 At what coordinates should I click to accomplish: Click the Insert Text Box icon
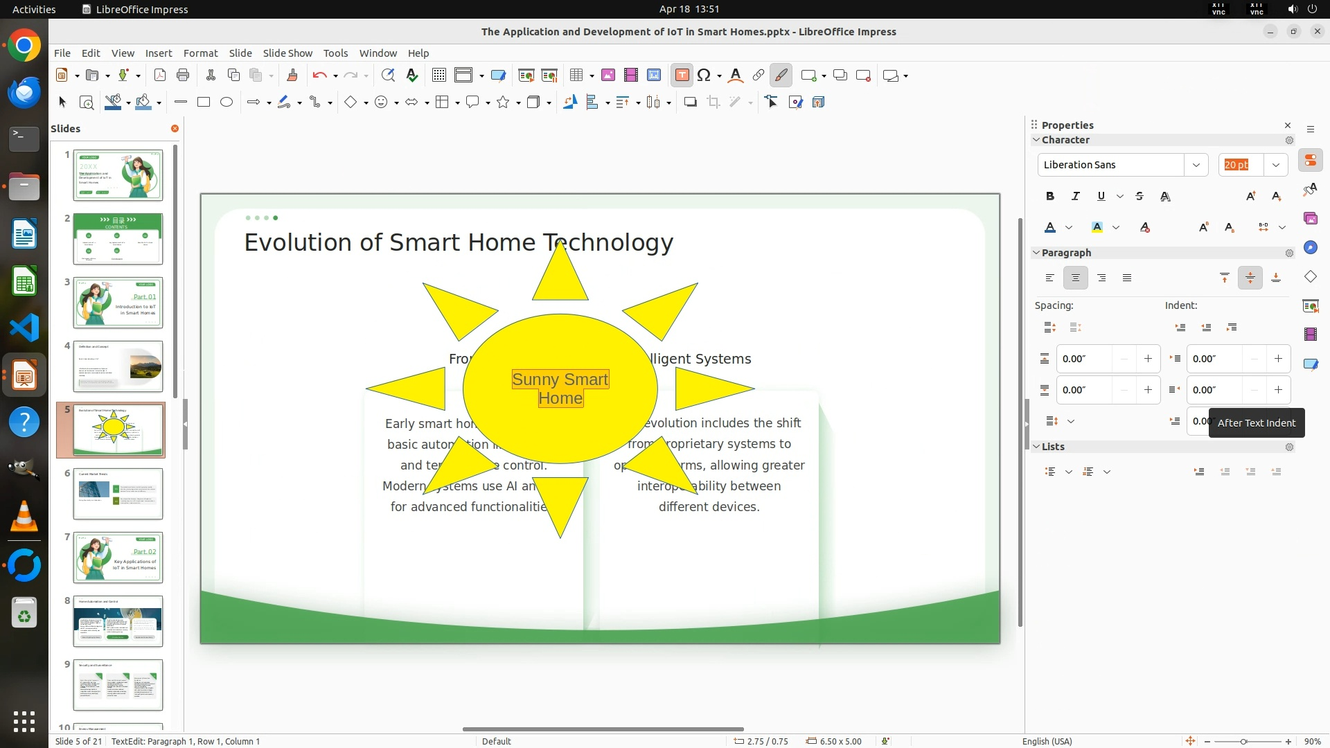point(682,75)
